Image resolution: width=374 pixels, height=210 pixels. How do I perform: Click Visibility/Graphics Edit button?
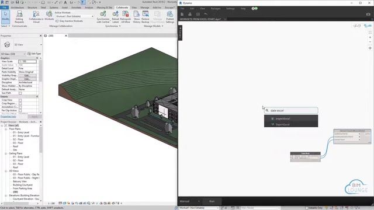click(27, 75)
